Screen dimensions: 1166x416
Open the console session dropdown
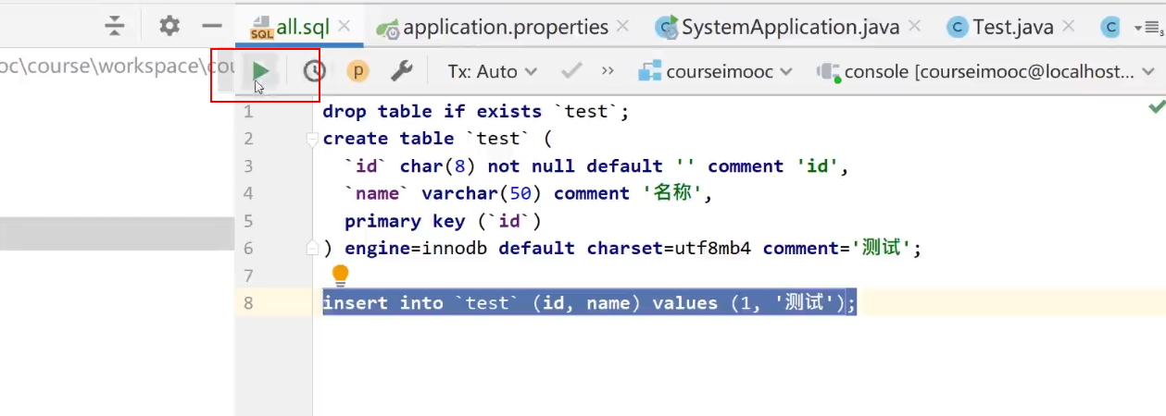tap(986, 71)
